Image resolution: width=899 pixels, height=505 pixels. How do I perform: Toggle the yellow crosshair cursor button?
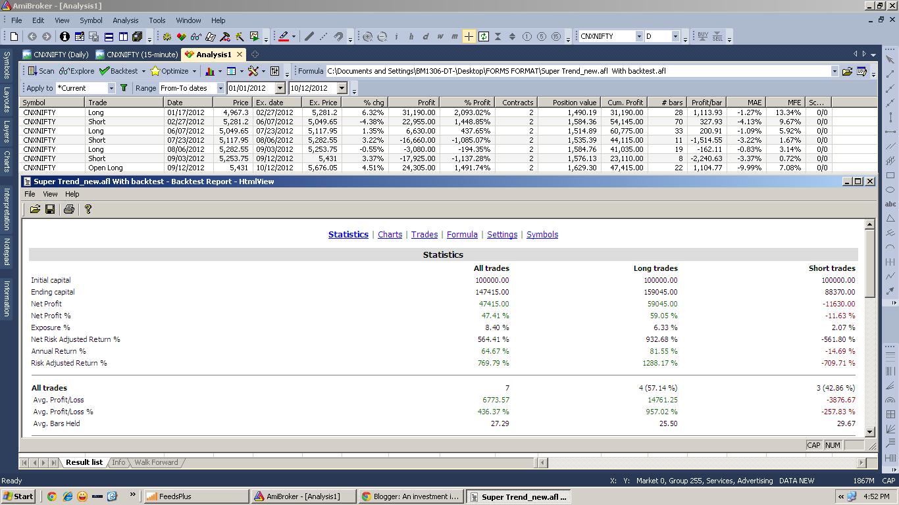tap(469, 37)
